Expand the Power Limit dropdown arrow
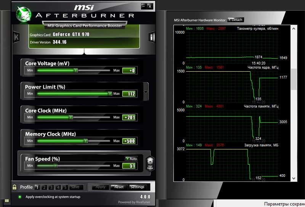This screenshot has height=207, width=305. point(146,92)
